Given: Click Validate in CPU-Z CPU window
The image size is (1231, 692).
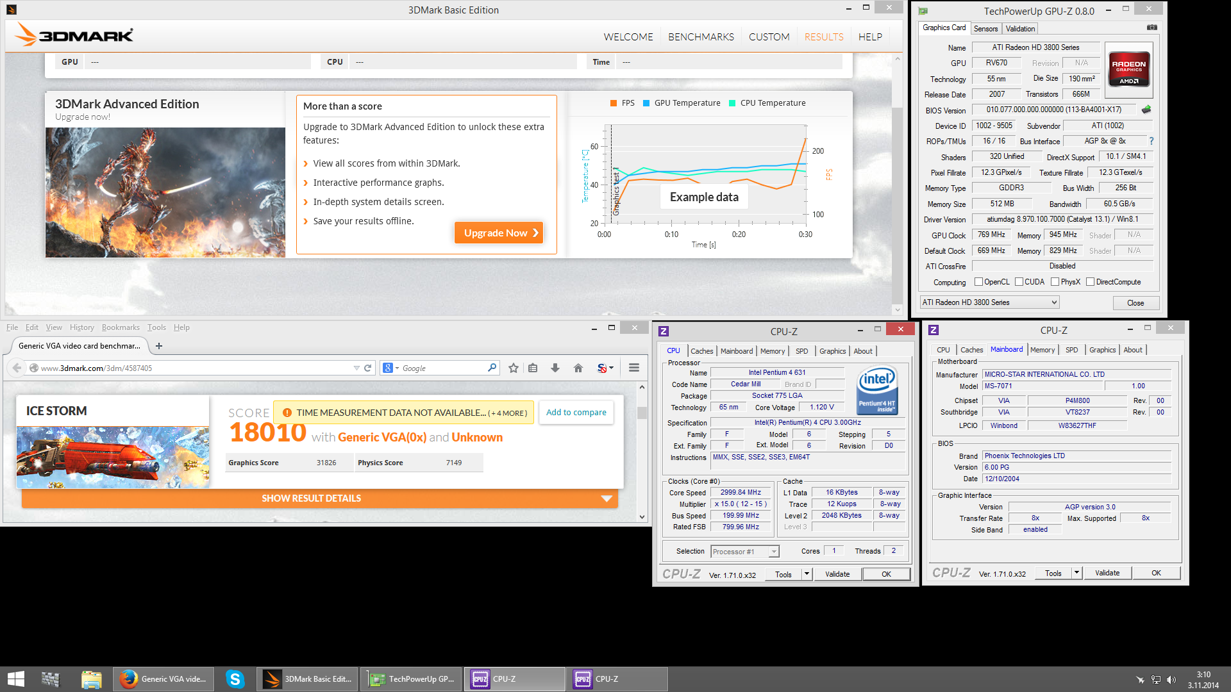Looking at the screenshot, I should (837, 574).
